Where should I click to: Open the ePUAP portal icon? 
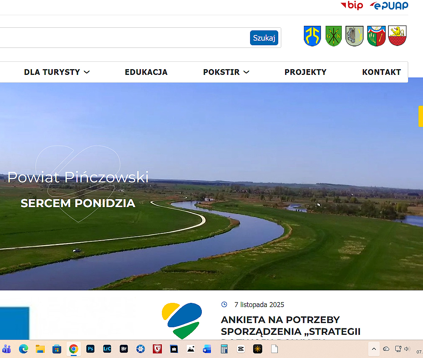coord(388,6)
